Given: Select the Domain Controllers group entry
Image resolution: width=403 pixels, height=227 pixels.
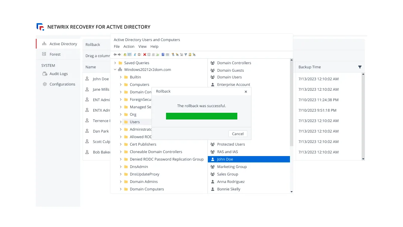Looking at the screenshot, I should (x=234, y=63).
